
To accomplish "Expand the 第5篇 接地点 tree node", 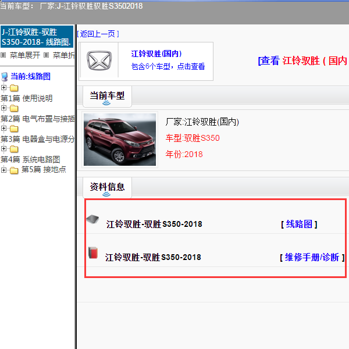I will [x=4, y=170].
